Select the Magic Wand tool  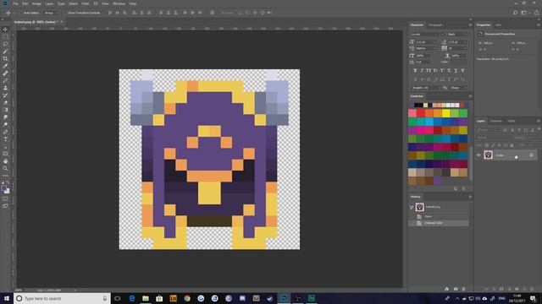[5, 52]
